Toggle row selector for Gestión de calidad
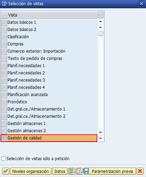Screen dimensions: 146x177 [4, 138]
